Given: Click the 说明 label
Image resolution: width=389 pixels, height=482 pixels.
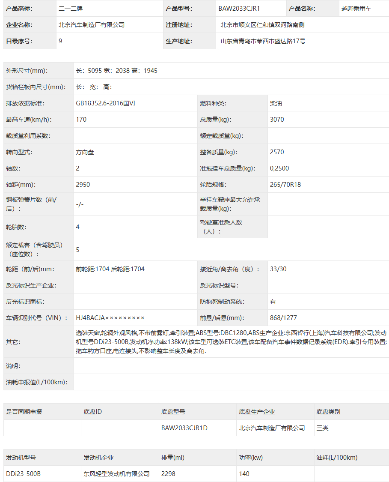Looking at the screenshot, I should [13, 366].
